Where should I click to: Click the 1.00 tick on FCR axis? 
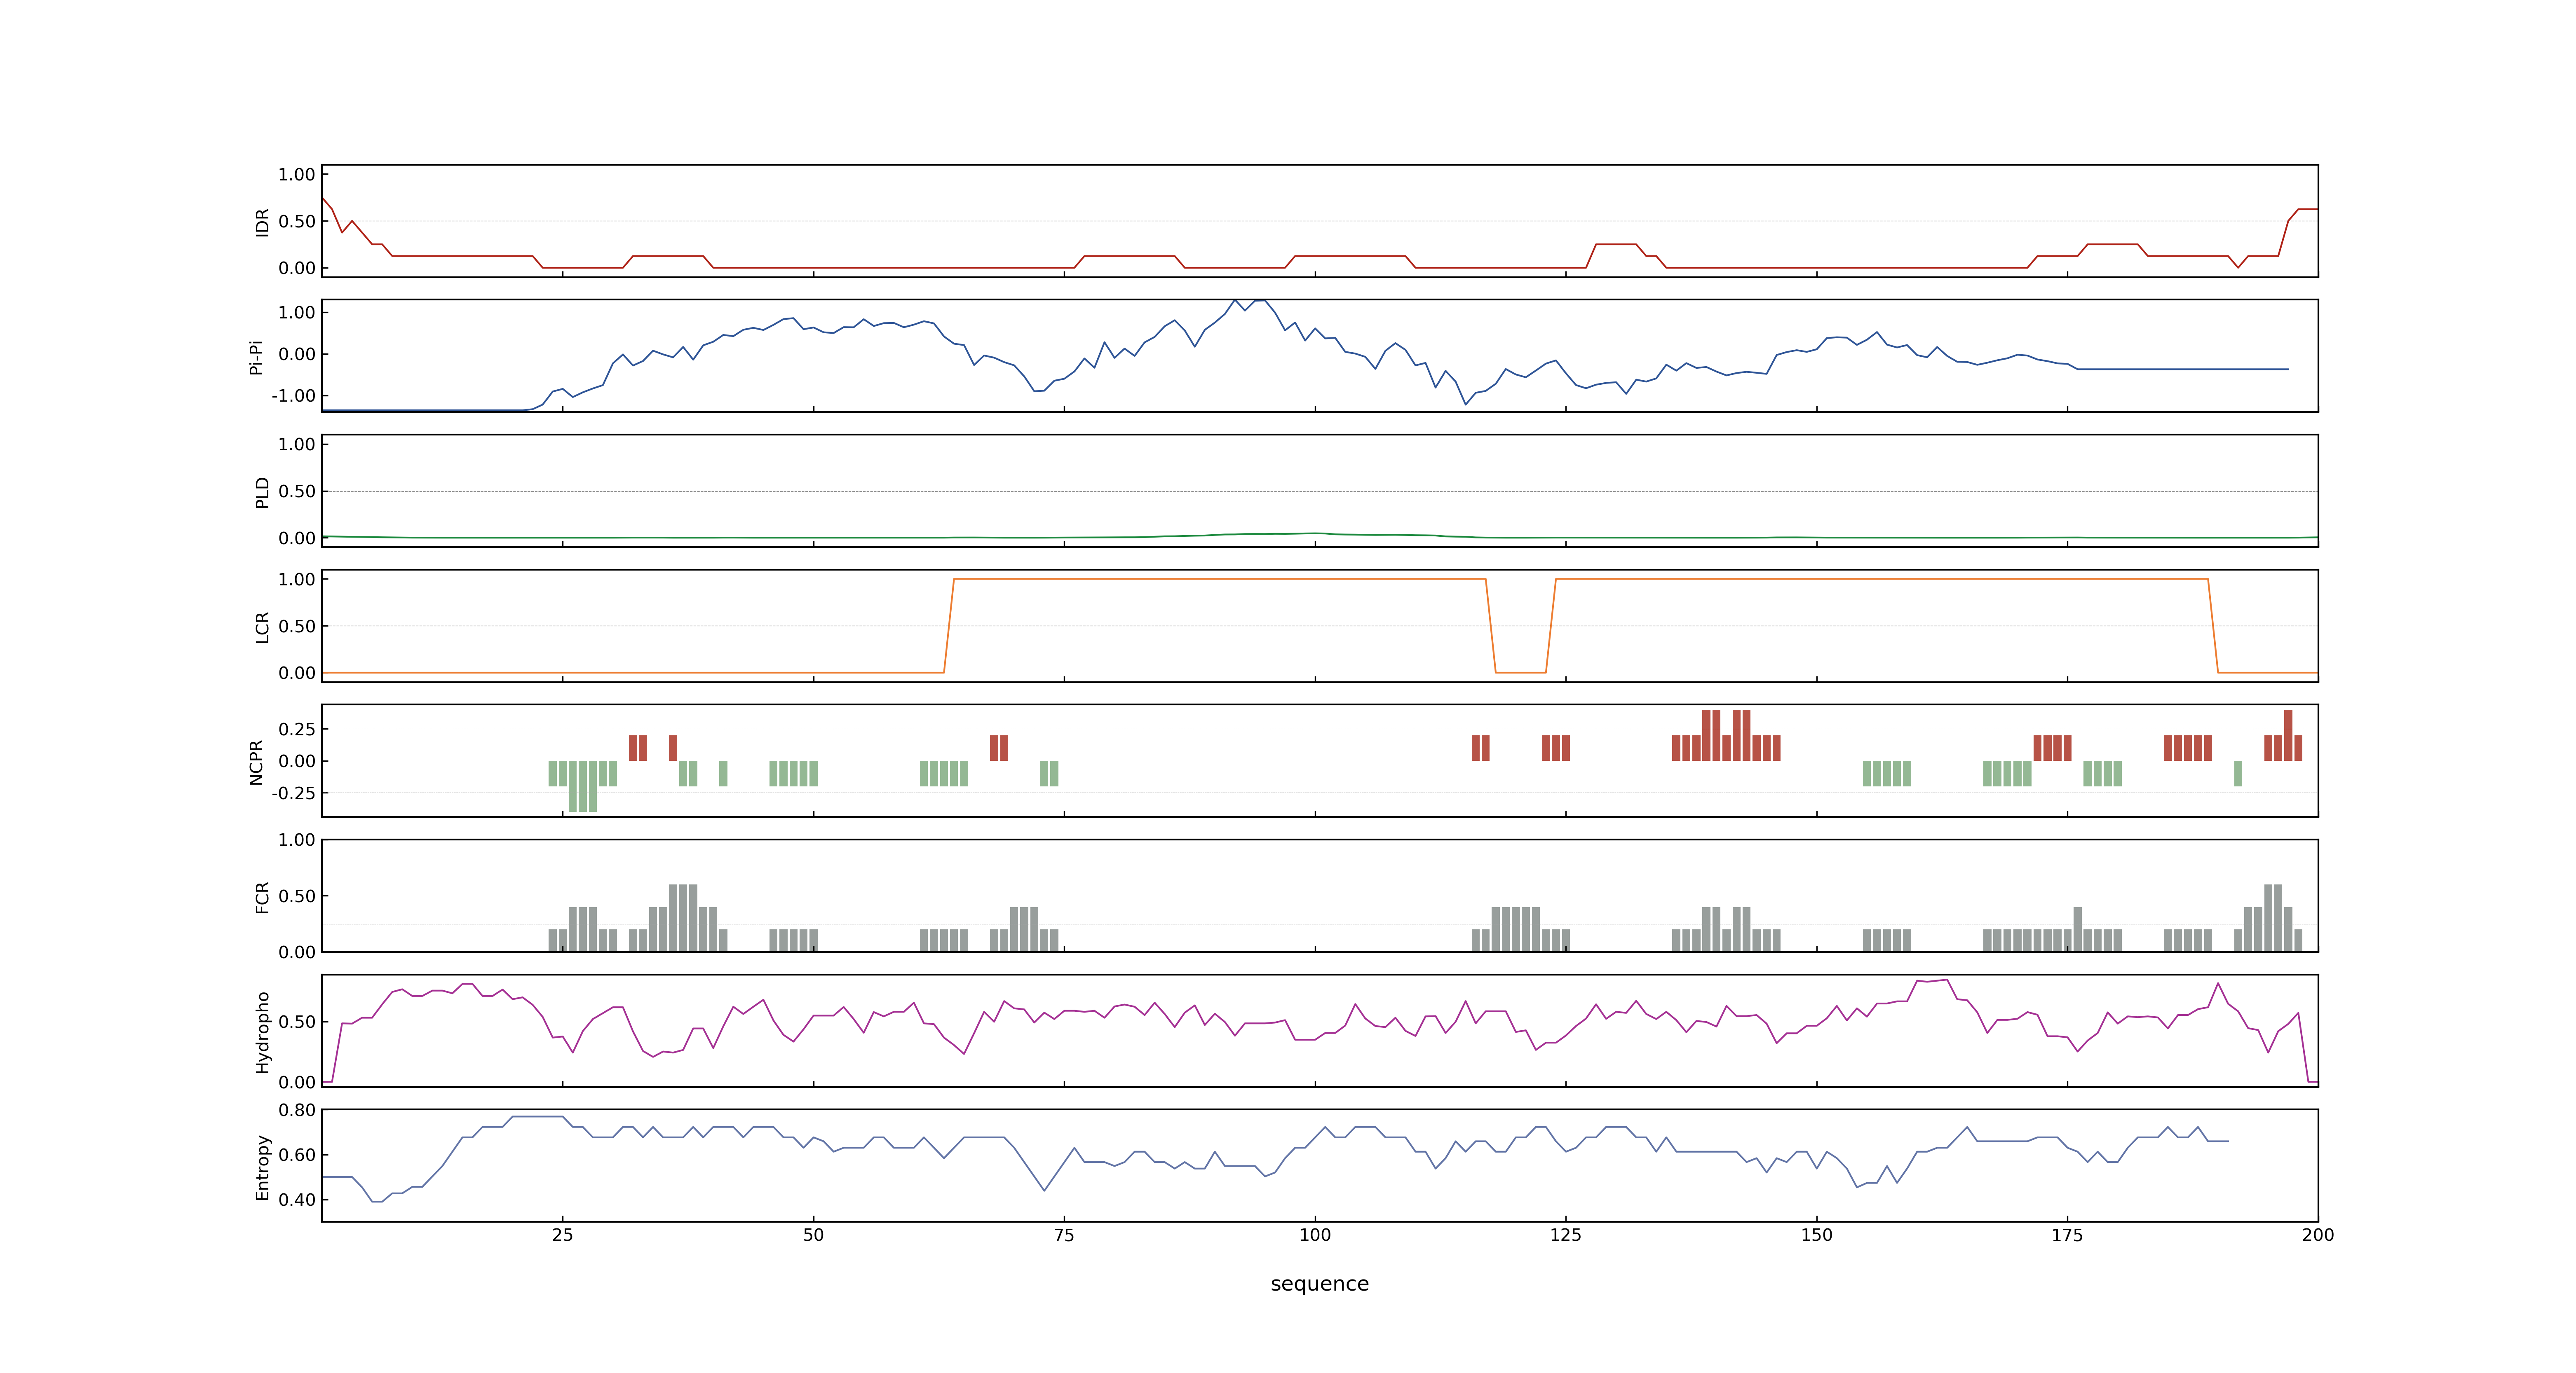pos(297,840)
